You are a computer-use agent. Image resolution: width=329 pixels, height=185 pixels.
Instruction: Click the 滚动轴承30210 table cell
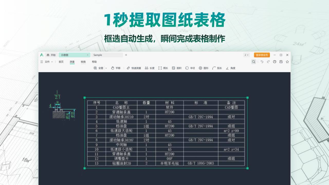(x=122, y=117)
